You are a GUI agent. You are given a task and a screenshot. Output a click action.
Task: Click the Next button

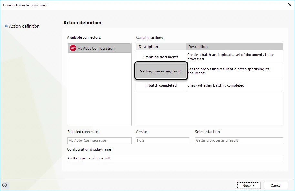pyautogui.click(x=249, y=186)
